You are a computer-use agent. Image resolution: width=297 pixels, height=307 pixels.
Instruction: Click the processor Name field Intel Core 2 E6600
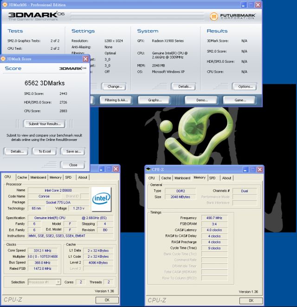coord(58,190)
